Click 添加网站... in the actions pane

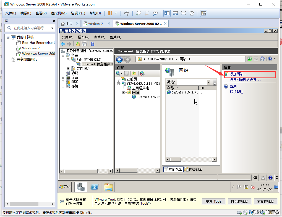(x=239, y=74)
